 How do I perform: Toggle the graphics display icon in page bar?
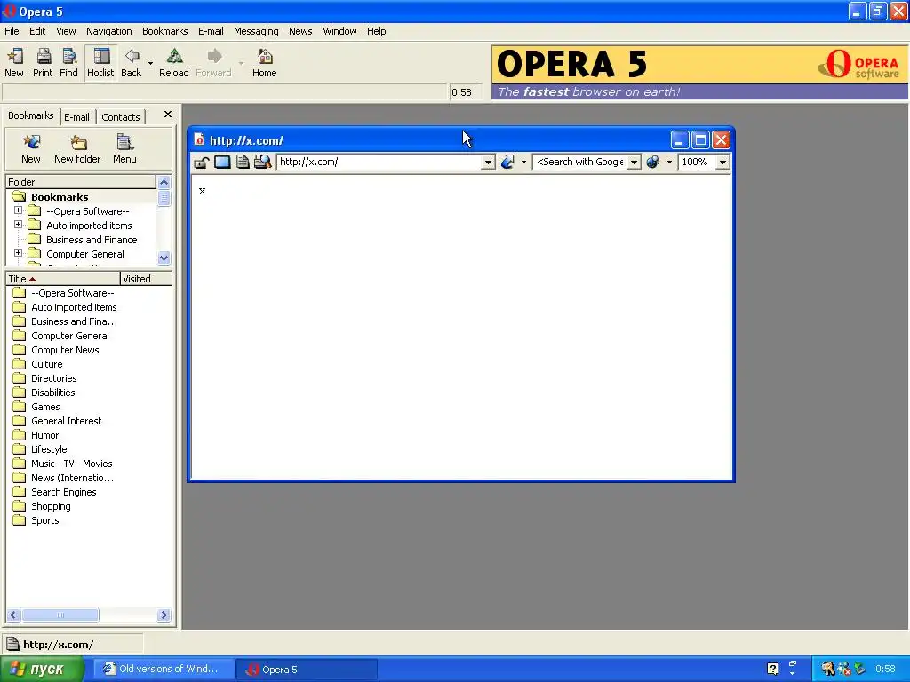coord(222,163)
